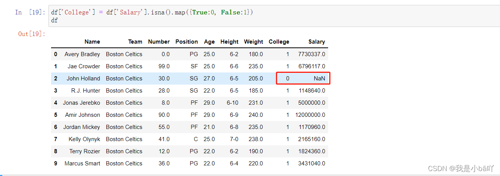Click Jonas Jerebko's age 29.0

(209, 103)
